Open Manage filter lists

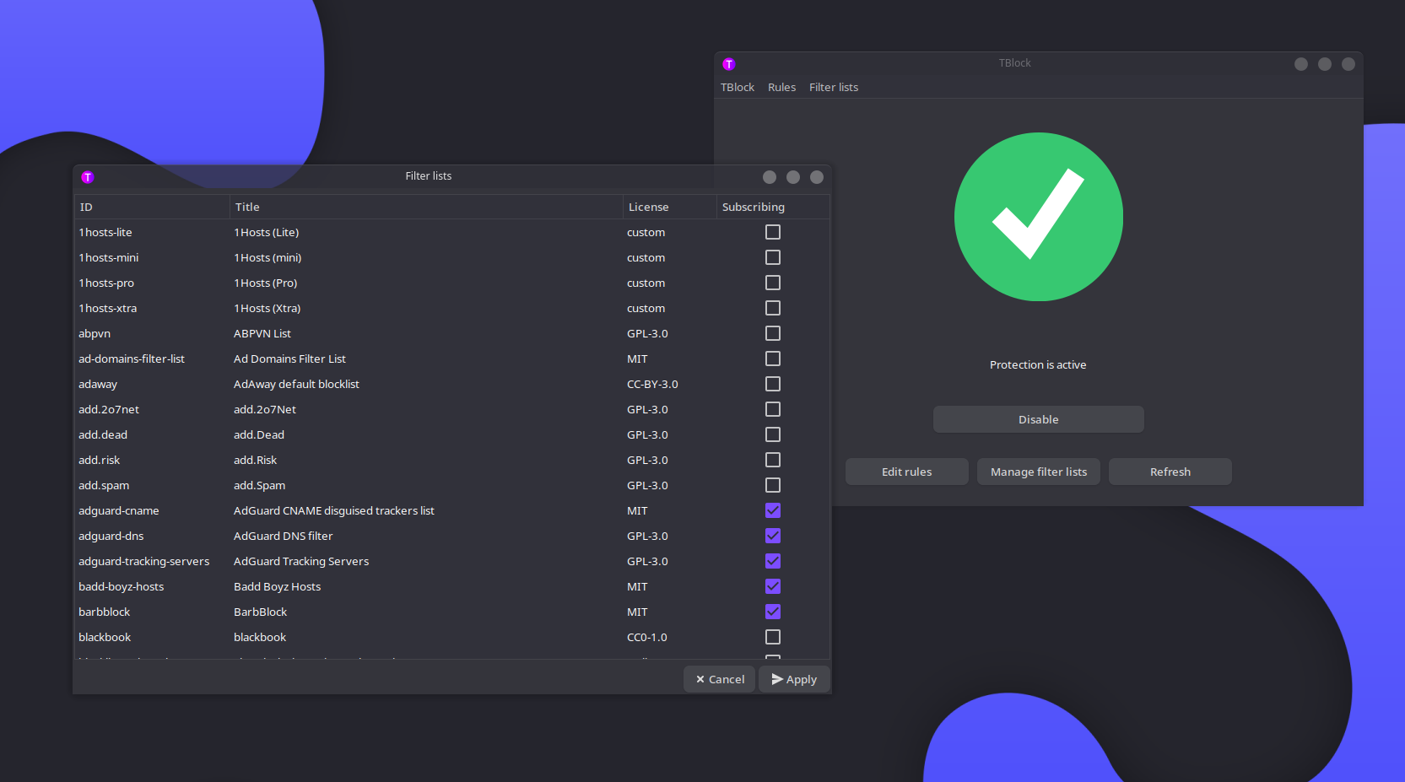pyautogui.click(x=1038, y=472)
